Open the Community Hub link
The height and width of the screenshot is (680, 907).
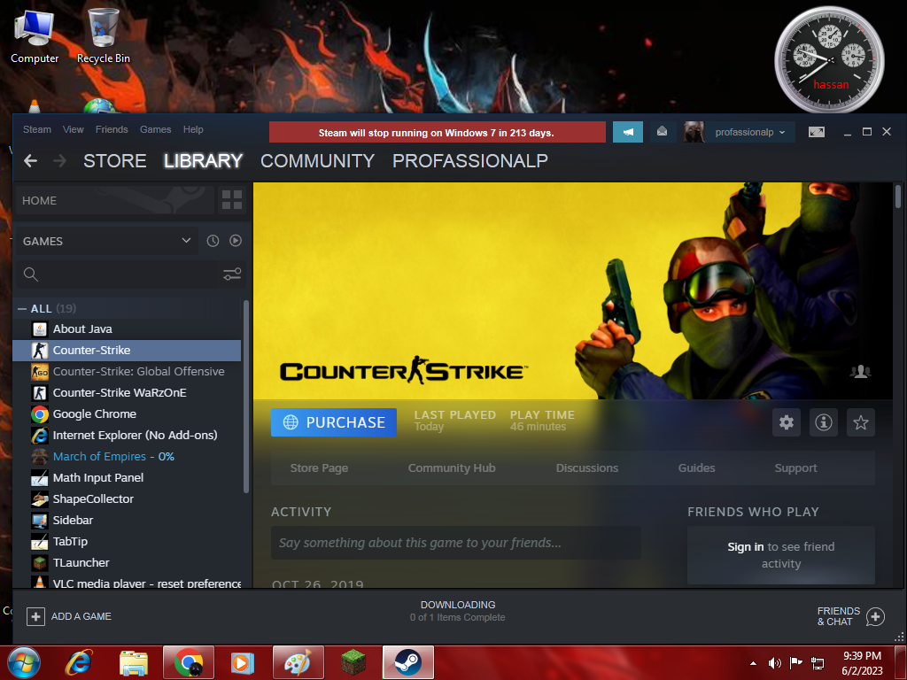click(452, 467)
